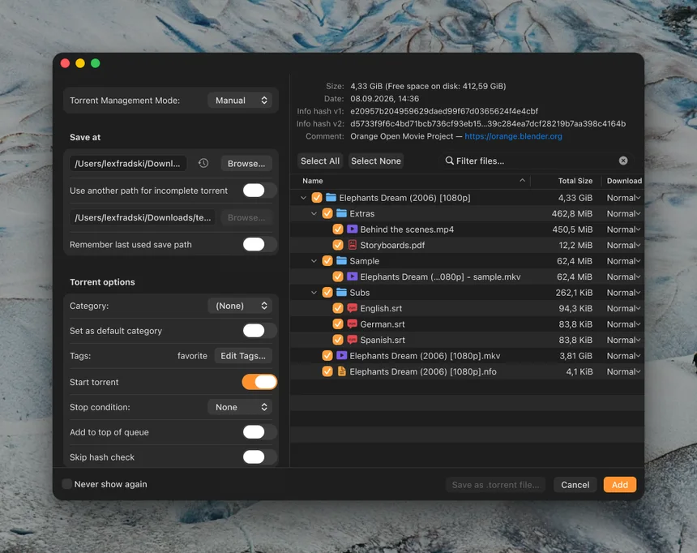Click the Elephants Dream (2006) [1080p] folder icon

(331, 197)
